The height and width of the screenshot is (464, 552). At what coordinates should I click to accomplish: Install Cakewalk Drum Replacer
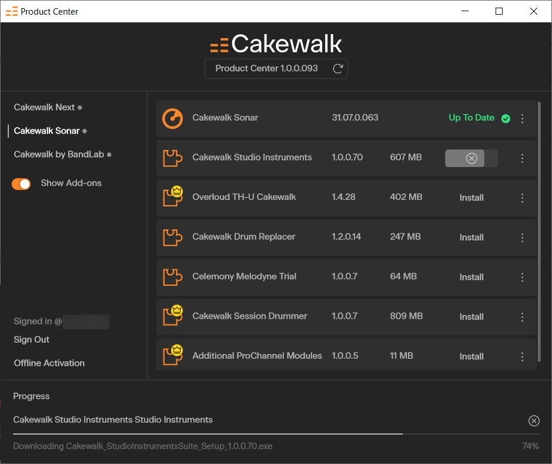click(x=471, y=238)
